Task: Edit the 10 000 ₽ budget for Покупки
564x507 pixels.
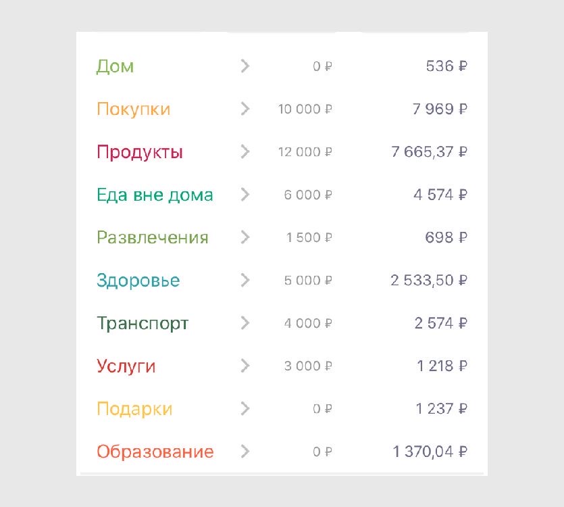Action: coord(305,109)
